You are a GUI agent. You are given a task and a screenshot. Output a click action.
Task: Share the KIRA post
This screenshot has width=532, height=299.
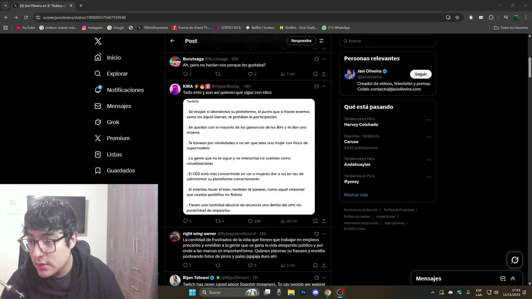(x=324, y=221)
